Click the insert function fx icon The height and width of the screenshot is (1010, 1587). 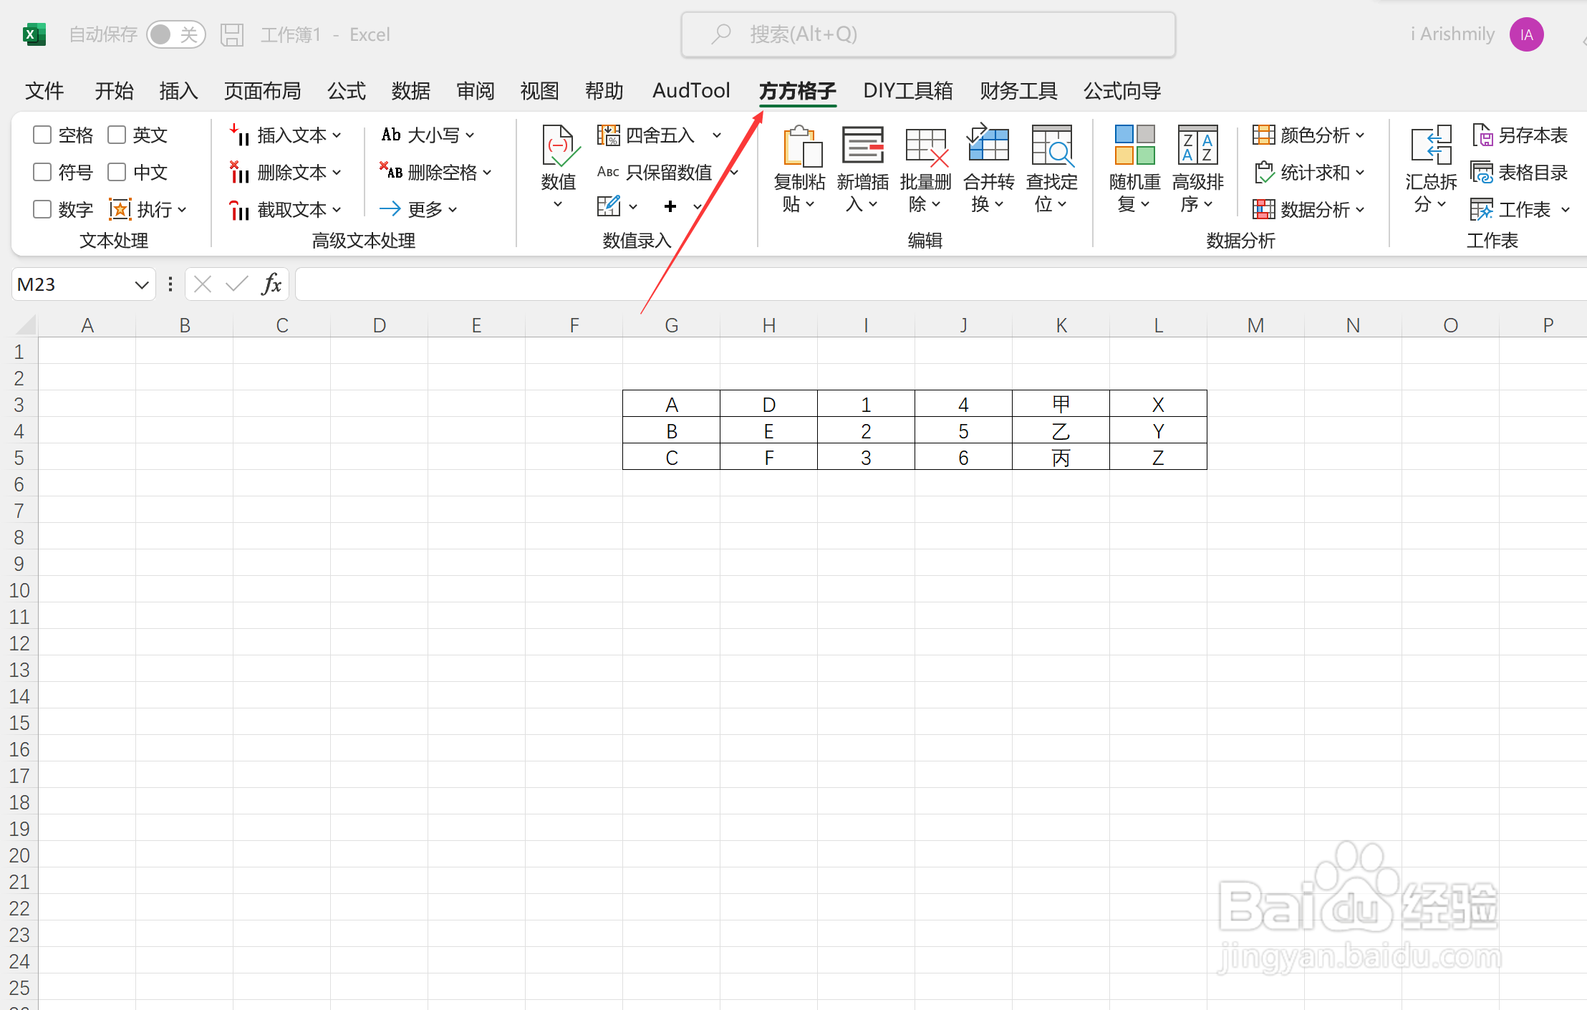click(x=271, y=284)
